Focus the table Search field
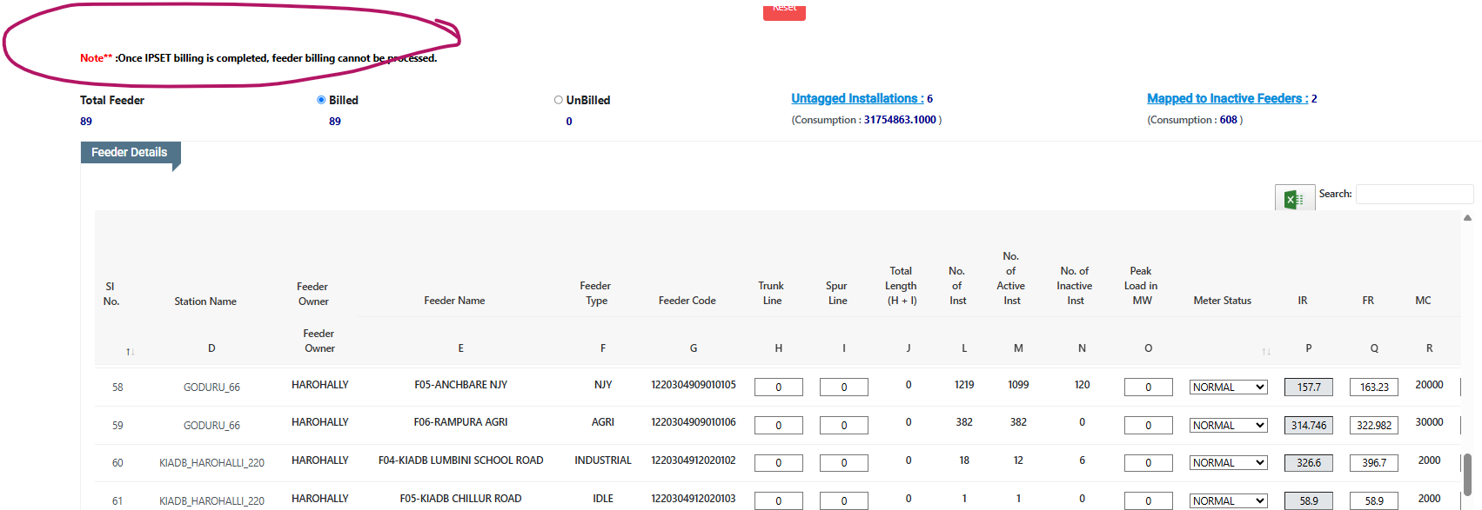1482x510 pixels. (x=1414, y=194)
